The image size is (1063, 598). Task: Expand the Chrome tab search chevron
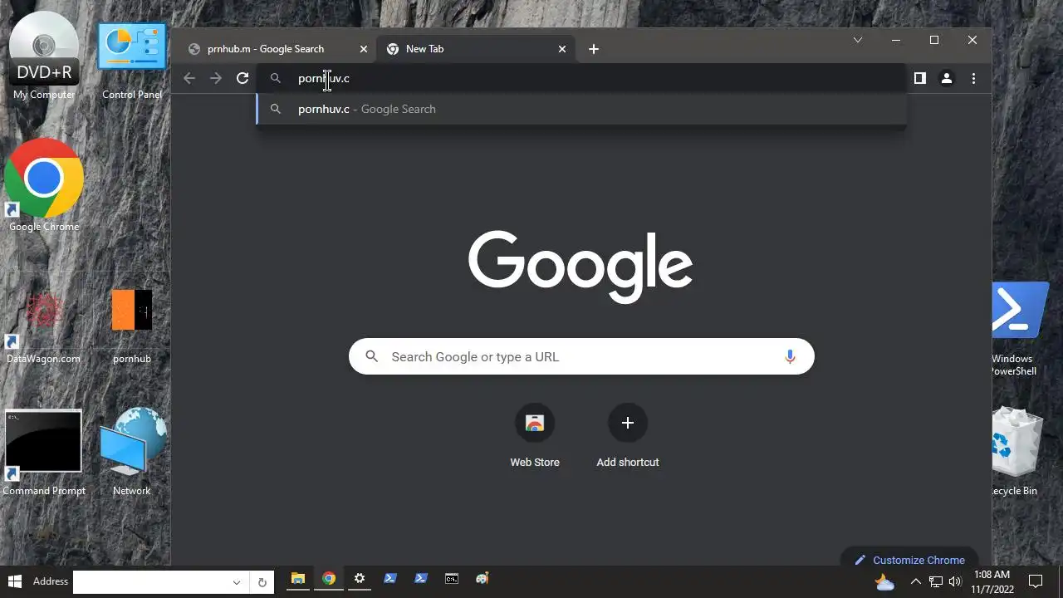coord(858,40)
